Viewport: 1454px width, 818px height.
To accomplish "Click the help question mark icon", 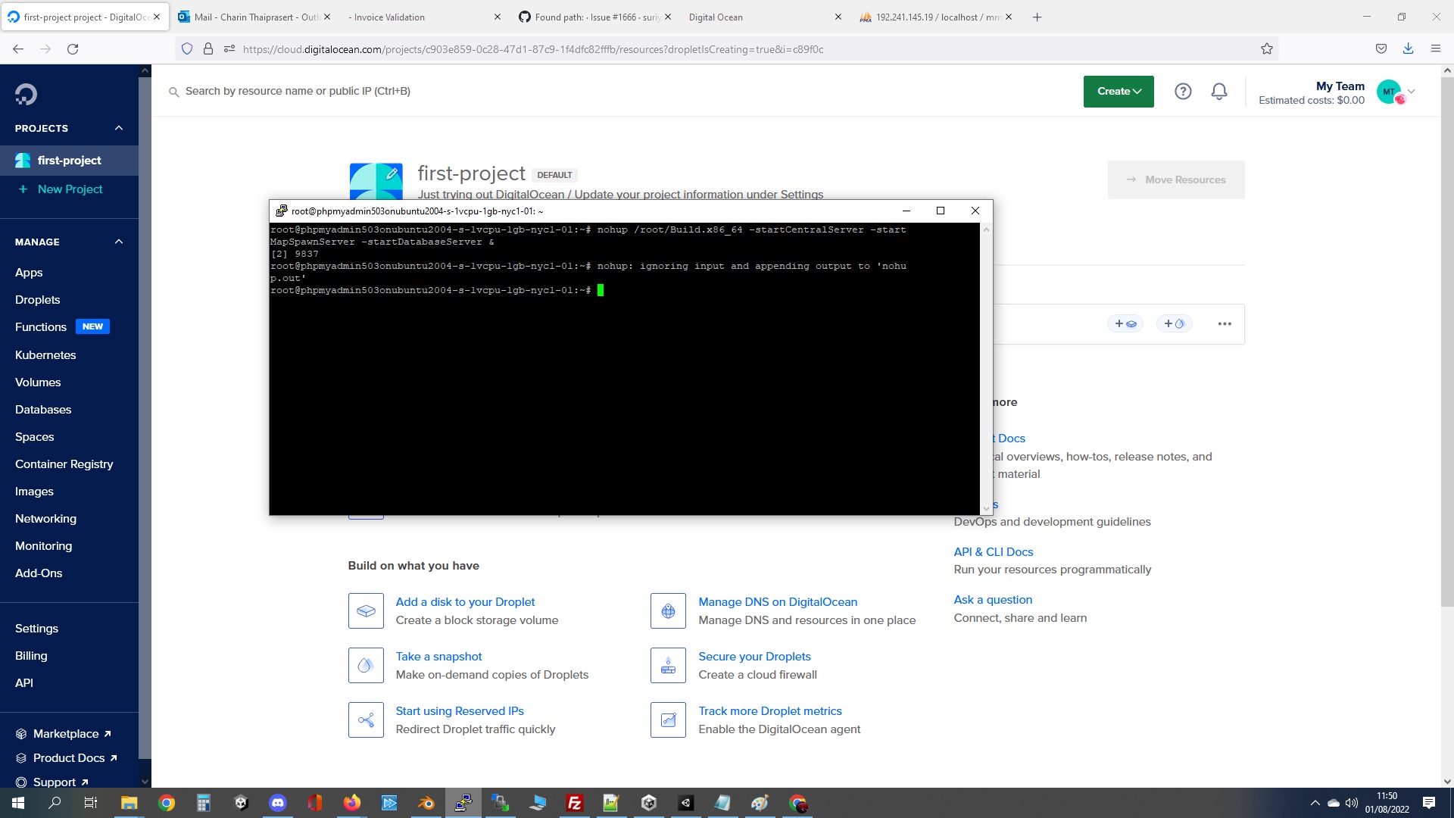I will 1183,91.
